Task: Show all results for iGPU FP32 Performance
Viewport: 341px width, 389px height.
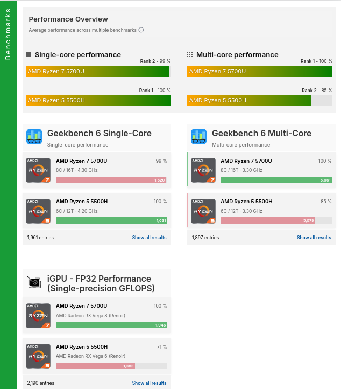Action: point(149,383)
